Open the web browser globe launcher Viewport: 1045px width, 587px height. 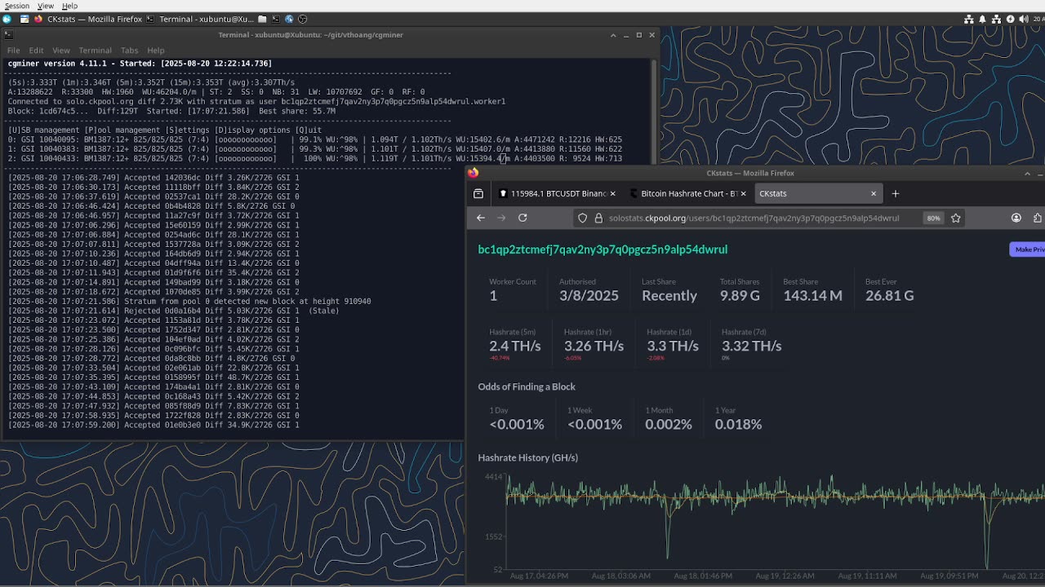(289, 19)
